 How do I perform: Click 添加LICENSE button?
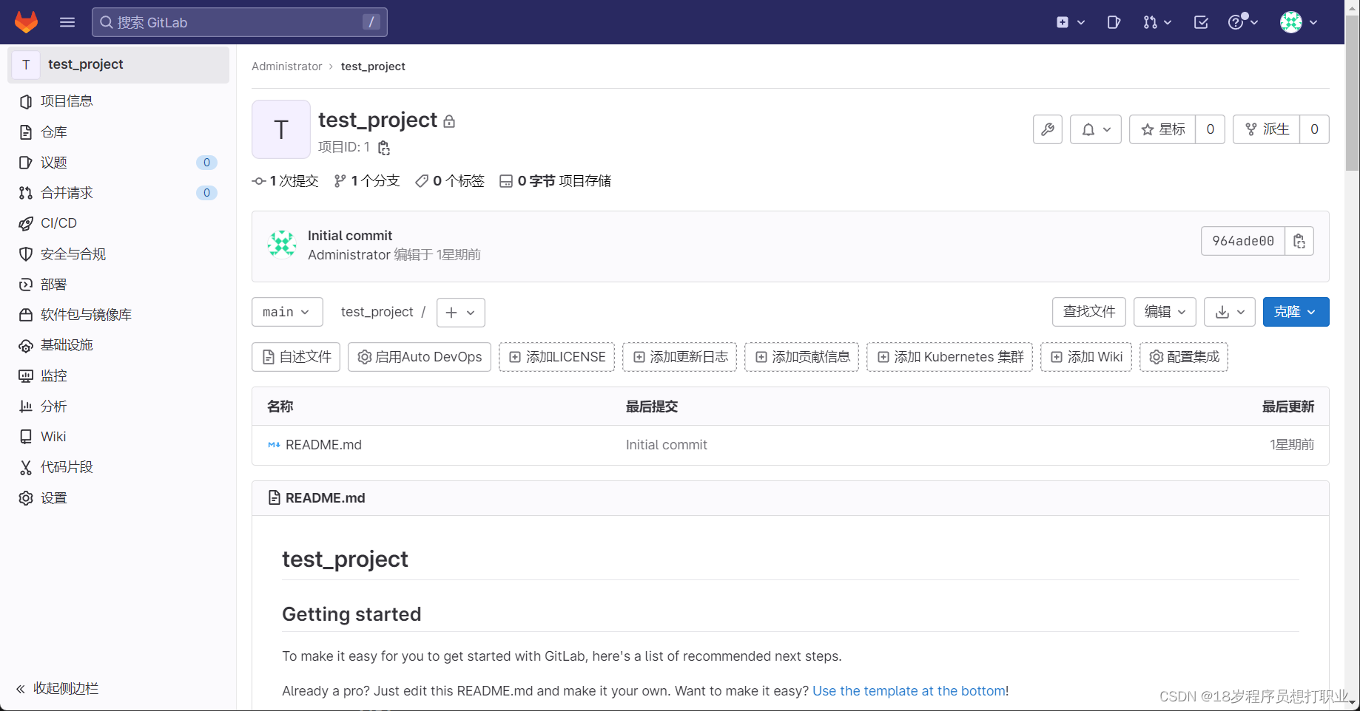click(x=557, y=357)
